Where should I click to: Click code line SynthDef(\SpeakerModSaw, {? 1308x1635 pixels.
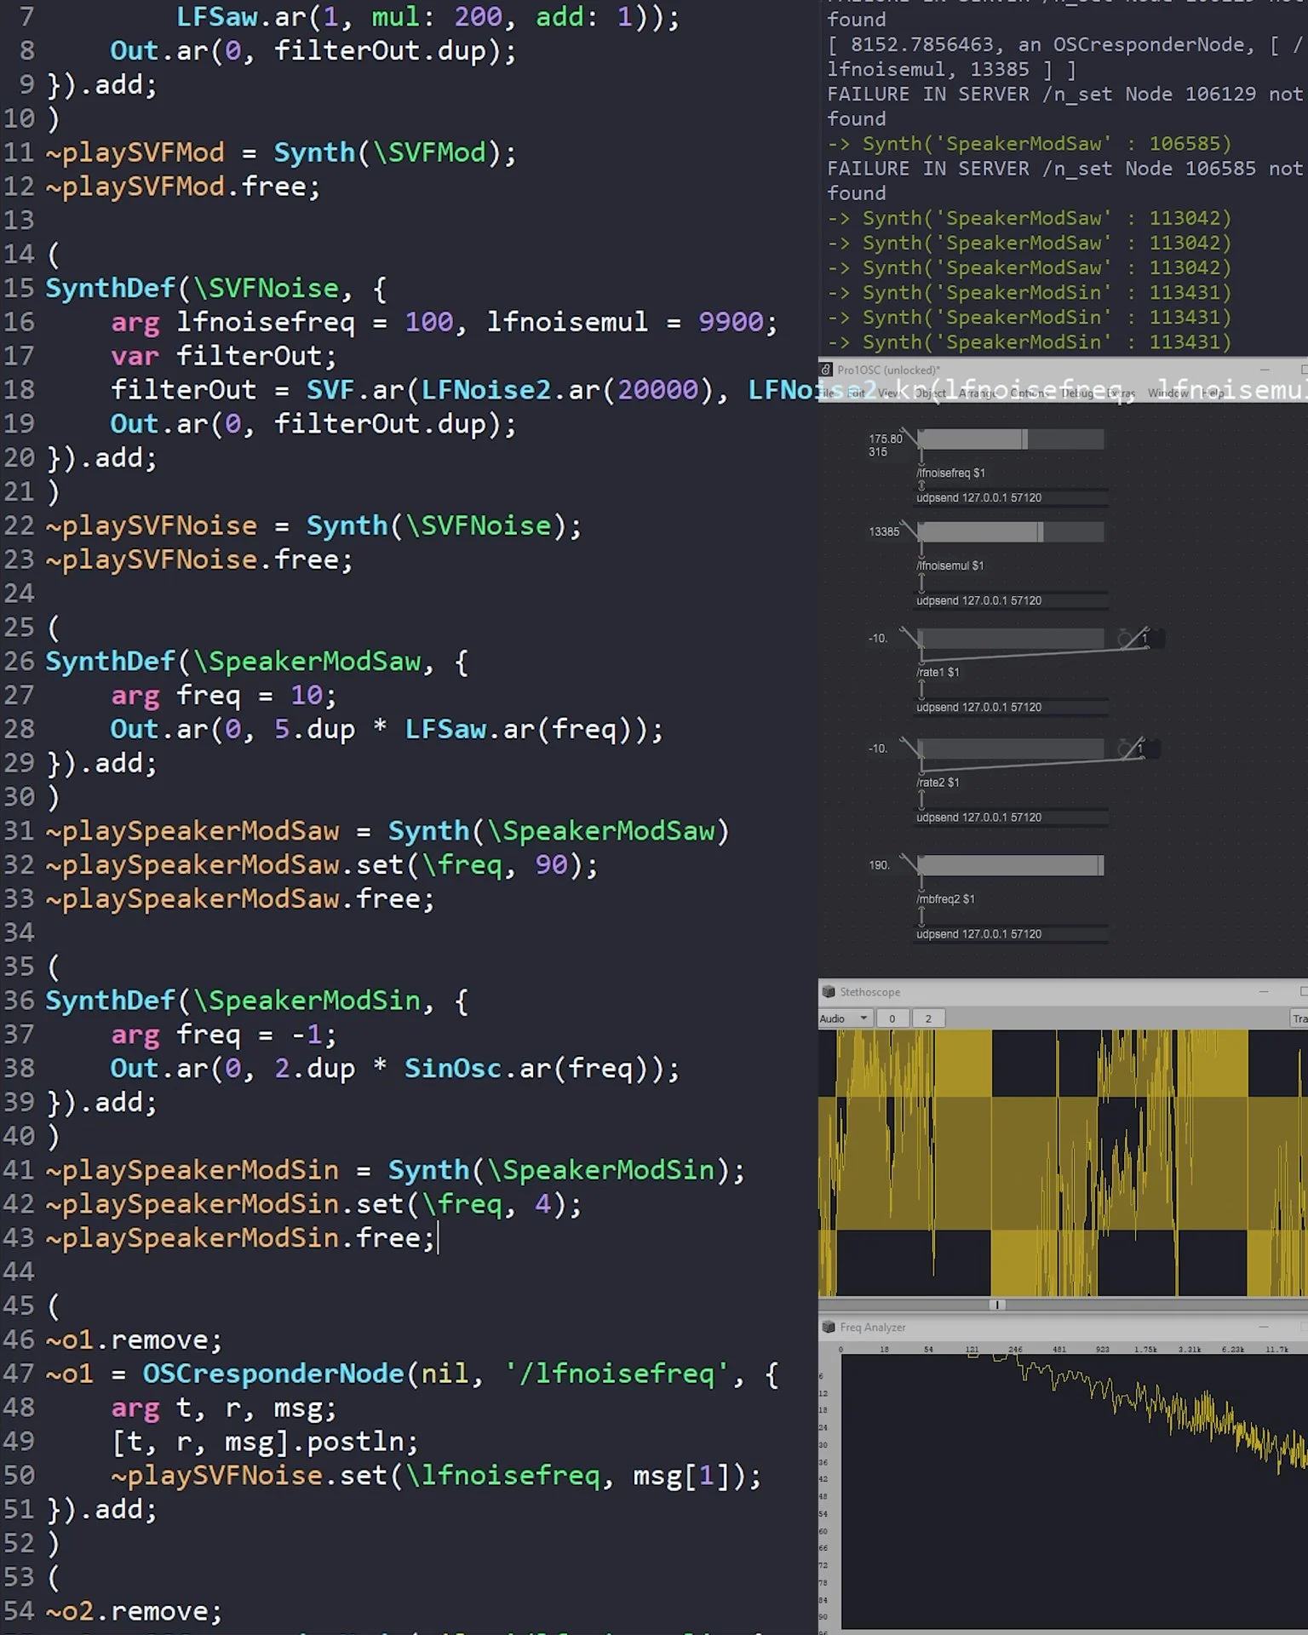pos(257,662)
